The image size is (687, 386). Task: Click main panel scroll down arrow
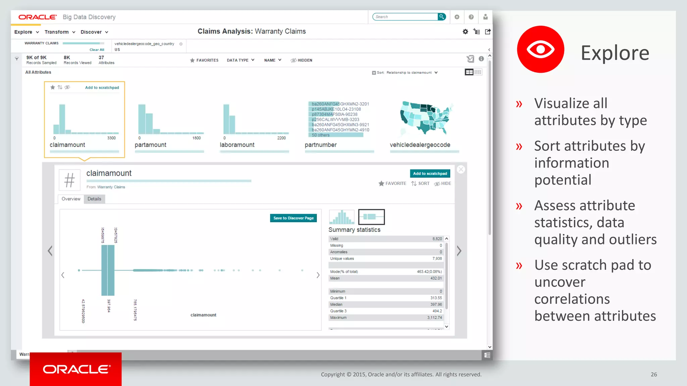[x=489, y=347]
